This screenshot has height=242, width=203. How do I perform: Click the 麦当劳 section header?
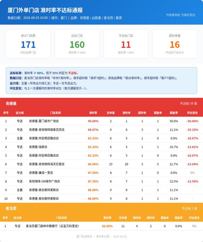pyautogui.click(x=11, y=209)
